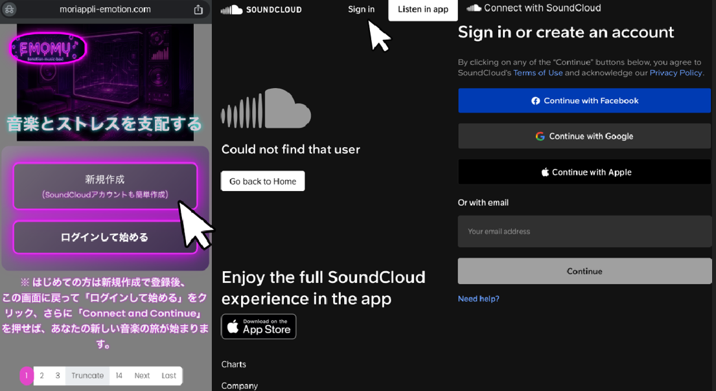Click the 新規作成 button
The image size is (716, 391).
[x=105, y=186]
